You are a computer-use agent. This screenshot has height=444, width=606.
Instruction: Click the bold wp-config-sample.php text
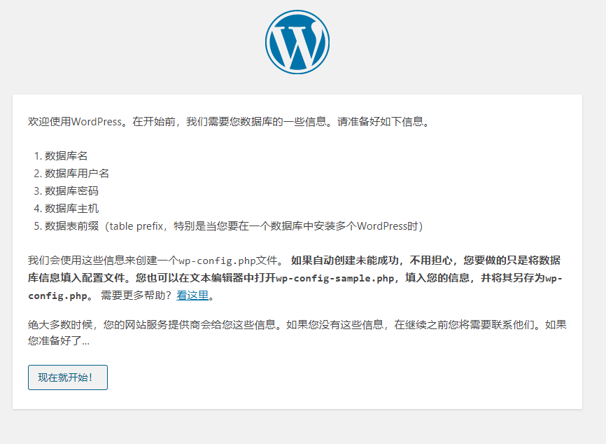(335, 278)
